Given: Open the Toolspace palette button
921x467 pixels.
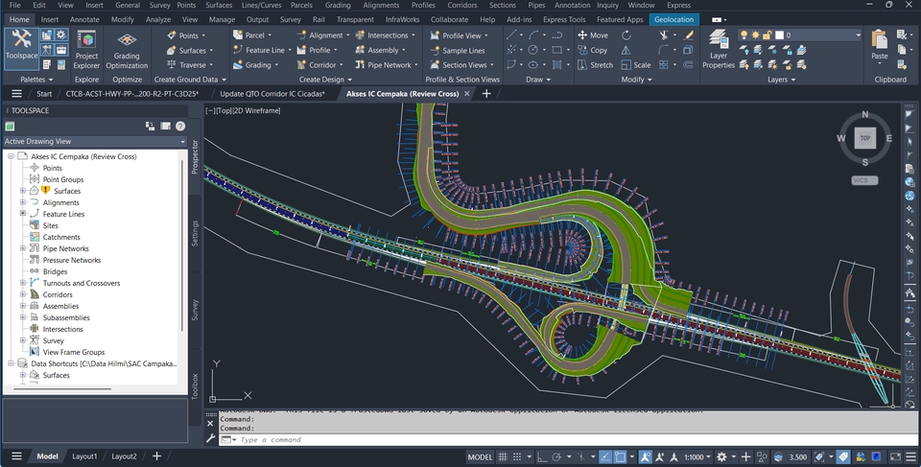Looking at the screenshot, I should [21, 45].
